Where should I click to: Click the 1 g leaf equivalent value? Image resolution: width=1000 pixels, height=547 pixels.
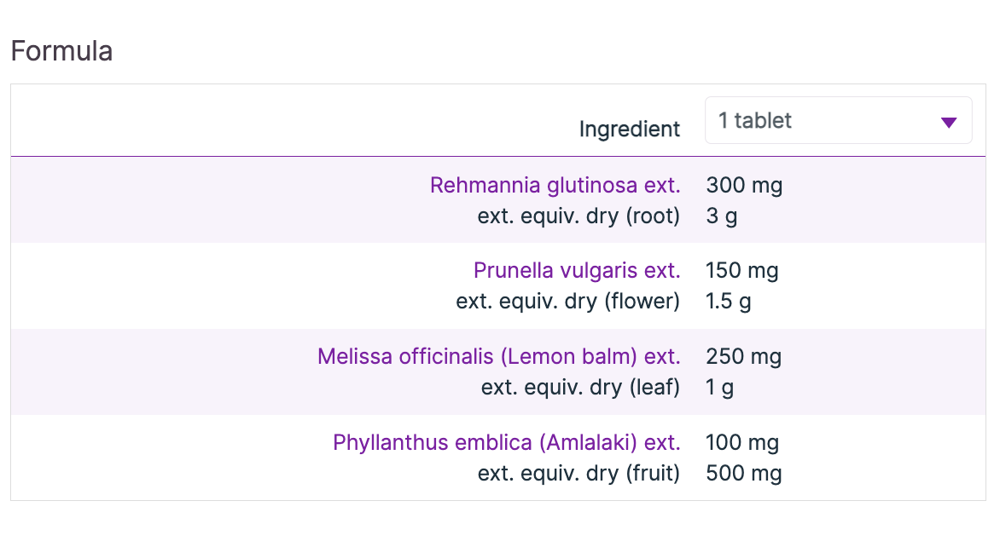(720, 388)
